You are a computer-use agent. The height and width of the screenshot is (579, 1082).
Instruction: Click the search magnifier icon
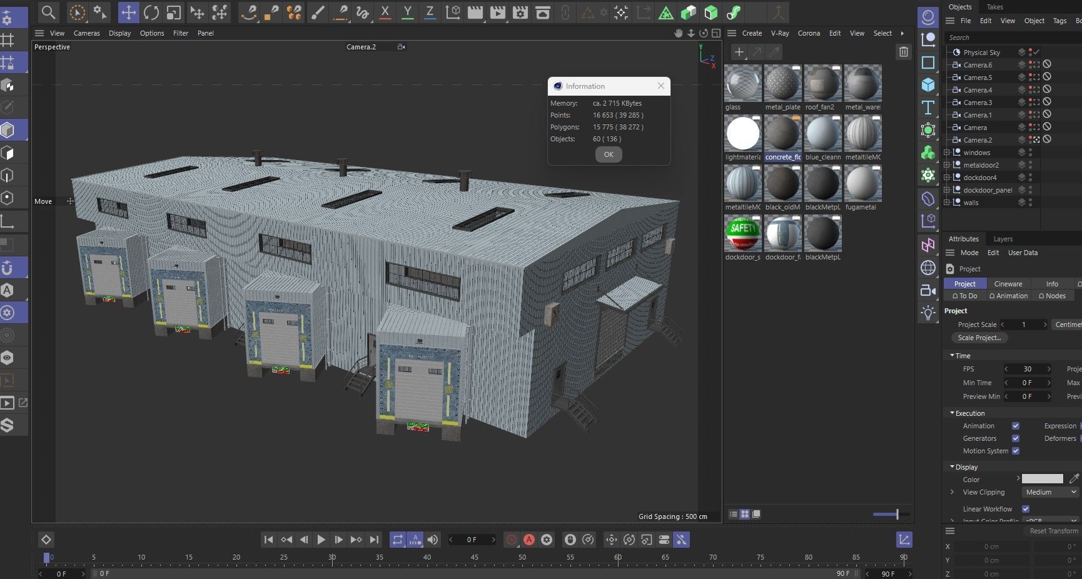[48, 13]
